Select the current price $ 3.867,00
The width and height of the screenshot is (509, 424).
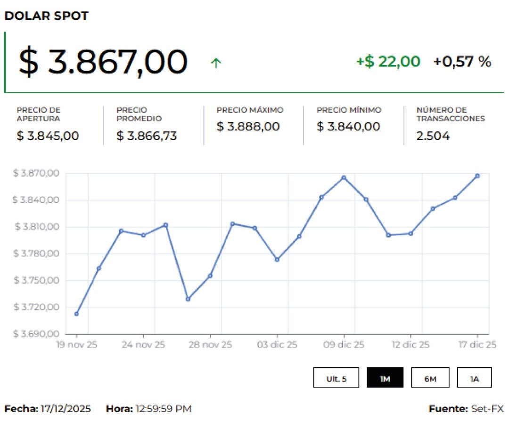pos(102,60)
